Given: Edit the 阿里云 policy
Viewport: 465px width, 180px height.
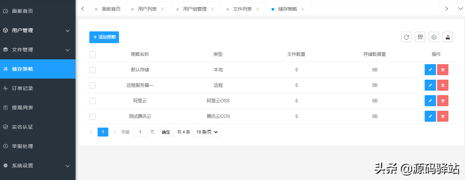Looking at the screenshot, I should coord(430,101).
